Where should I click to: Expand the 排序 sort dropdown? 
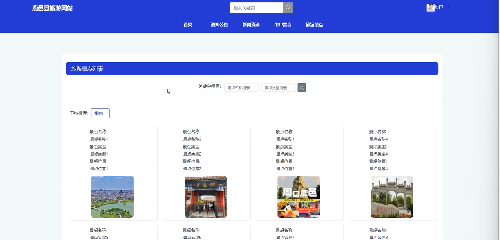(x=100, y=113)
